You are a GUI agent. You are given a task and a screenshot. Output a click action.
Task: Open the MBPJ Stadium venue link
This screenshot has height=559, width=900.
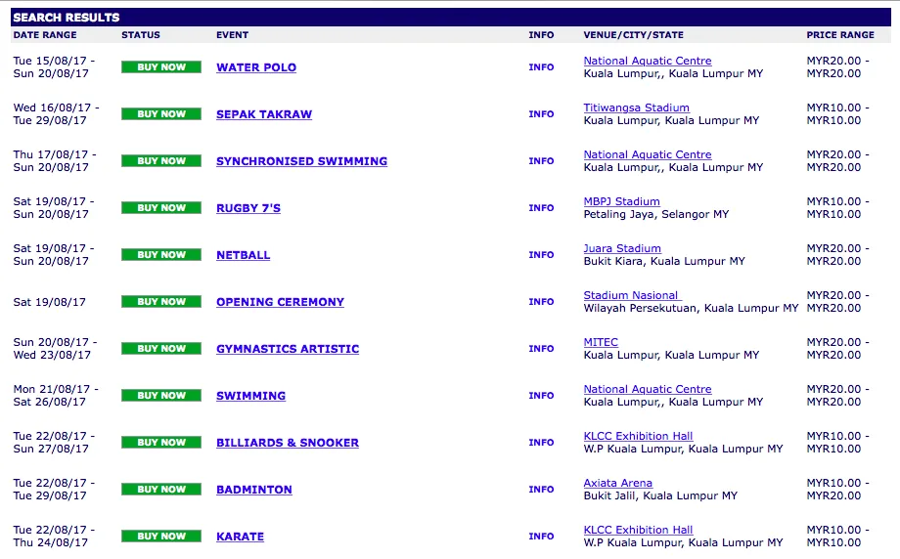[x=621, y=201]
